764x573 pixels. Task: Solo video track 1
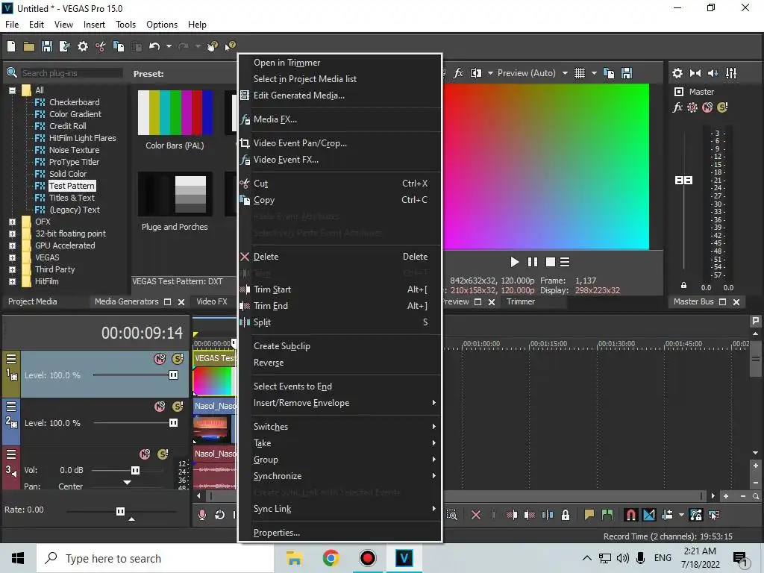point(178,359)
